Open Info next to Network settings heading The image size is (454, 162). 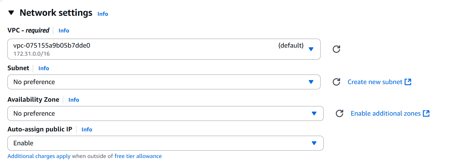click(103, 14)
